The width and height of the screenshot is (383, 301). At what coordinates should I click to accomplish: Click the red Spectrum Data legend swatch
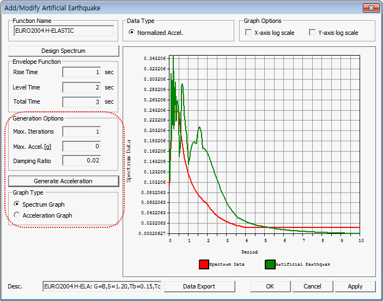point(204,264)
